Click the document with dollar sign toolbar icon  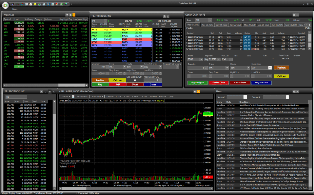pyautogui.click(x=31, y=4)
